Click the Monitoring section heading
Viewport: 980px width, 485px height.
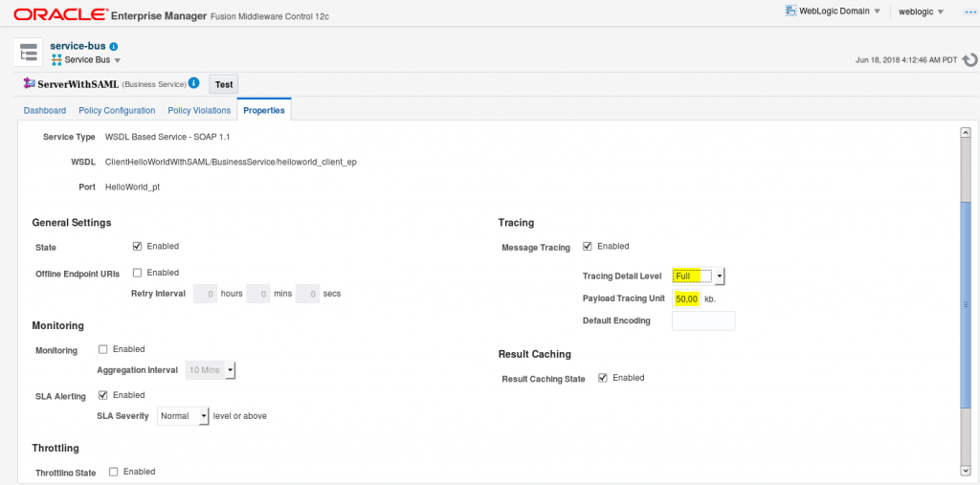click(x=57, y=325)
